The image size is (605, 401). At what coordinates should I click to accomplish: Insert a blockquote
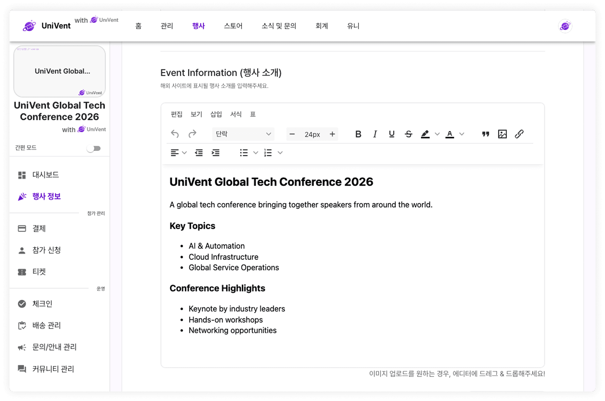[x=486, y=134]
